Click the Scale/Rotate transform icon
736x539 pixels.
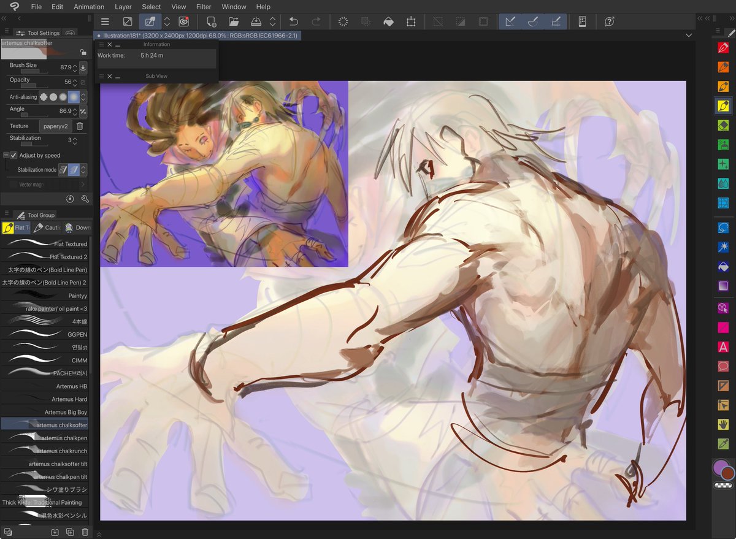click(x=411, y=21)
